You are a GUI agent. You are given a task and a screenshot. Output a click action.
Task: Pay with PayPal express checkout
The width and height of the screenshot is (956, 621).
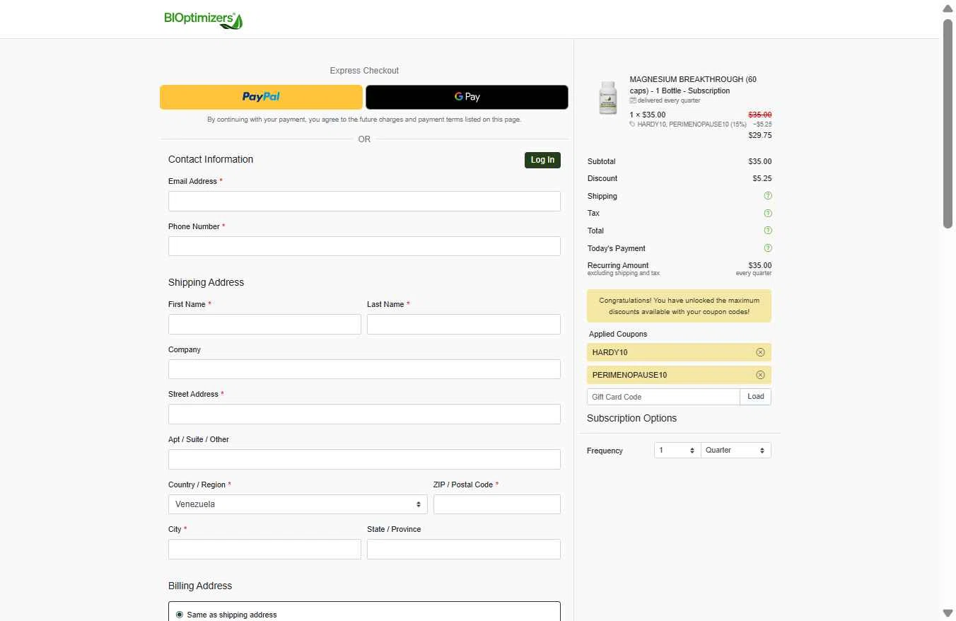261,97
